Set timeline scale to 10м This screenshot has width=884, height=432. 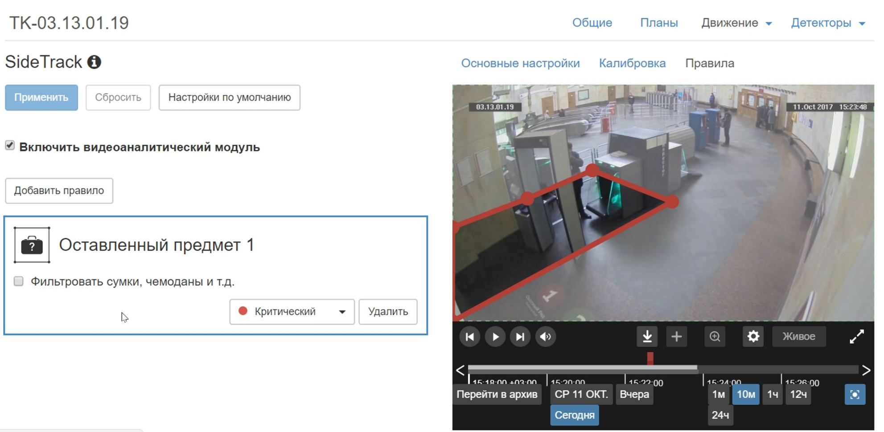coord(746,395)
